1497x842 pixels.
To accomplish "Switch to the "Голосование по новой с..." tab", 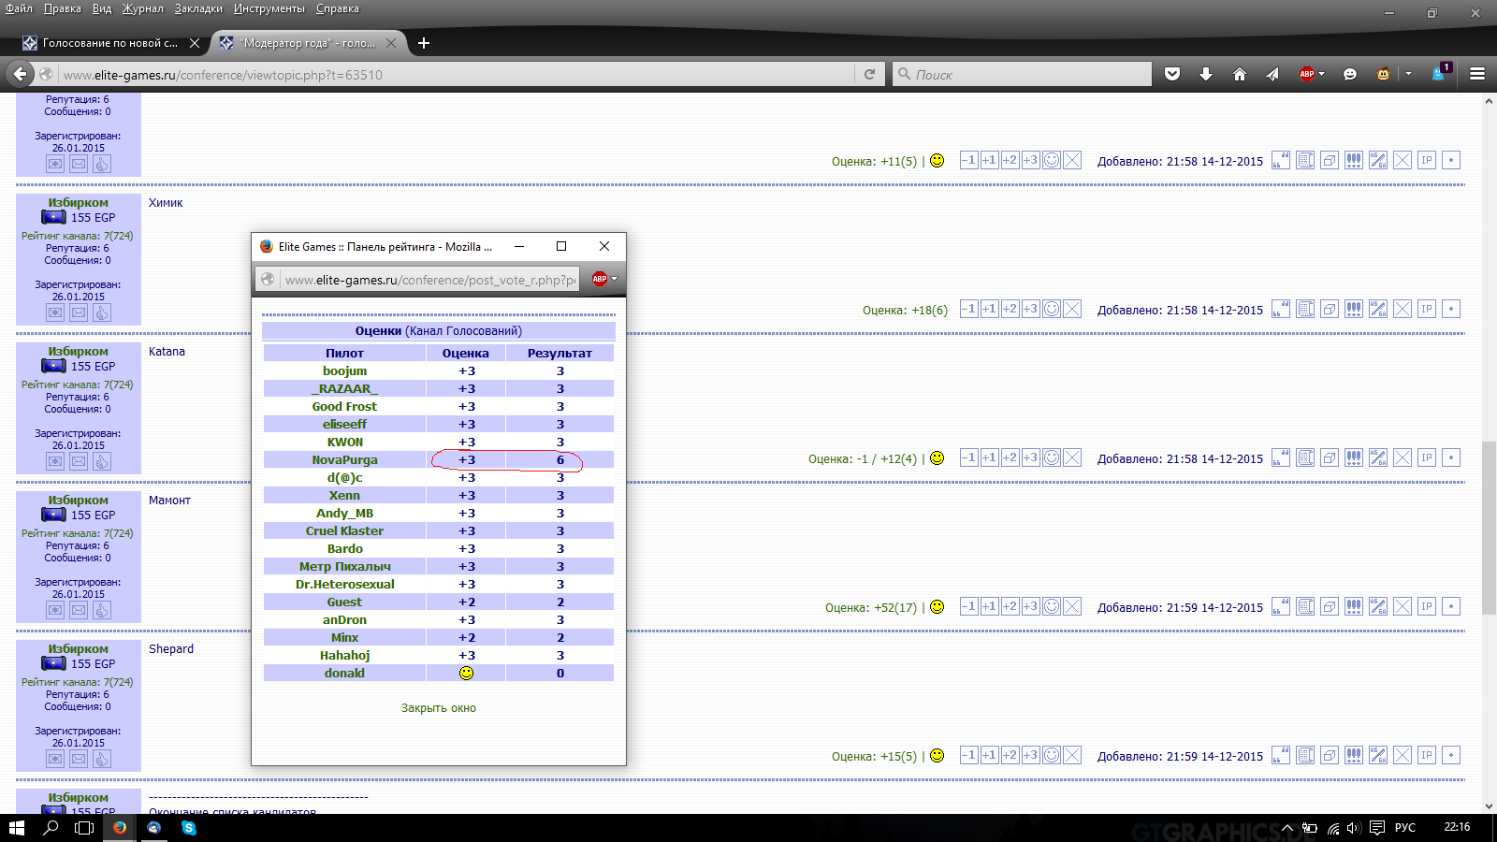I will pos(109,43).
